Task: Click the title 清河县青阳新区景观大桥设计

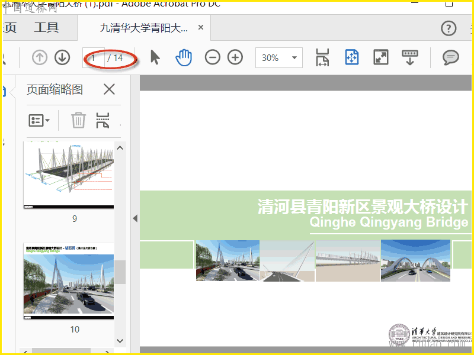Action: pyautogui.click(x=363, y=206)
